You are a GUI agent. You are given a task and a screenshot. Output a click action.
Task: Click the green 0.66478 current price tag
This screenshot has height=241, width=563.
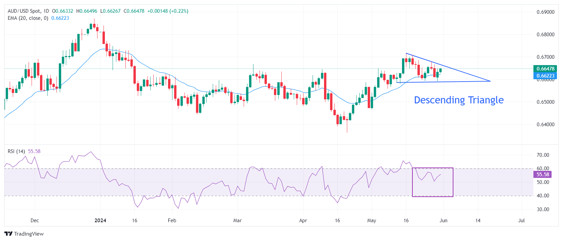coord(545,69)
